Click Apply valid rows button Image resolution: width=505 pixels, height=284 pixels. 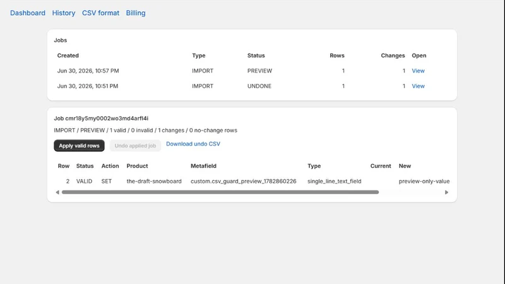click(80, 146)
